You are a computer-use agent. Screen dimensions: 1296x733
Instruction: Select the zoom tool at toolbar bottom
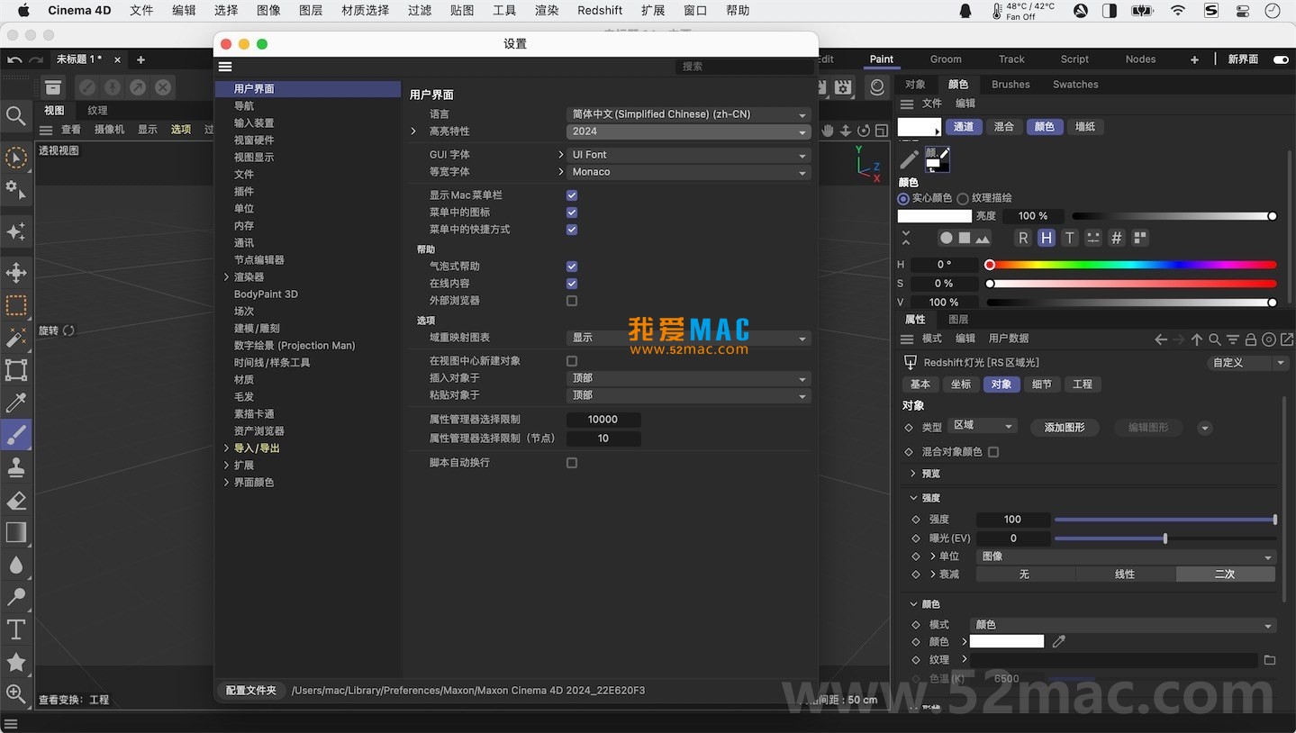point(16,693)
